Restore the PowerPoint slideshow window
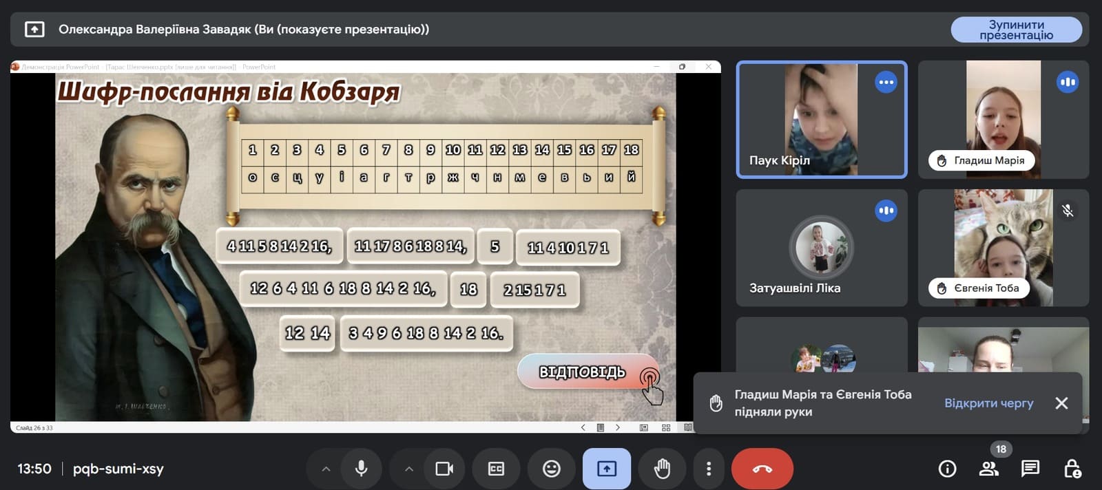This screenshot has width=1102, height=490. [x=682, y=67]
